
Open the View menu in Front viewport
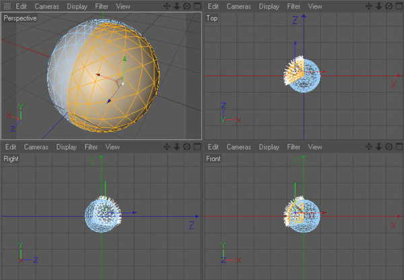pyautogui.click(x=315, y=146)
